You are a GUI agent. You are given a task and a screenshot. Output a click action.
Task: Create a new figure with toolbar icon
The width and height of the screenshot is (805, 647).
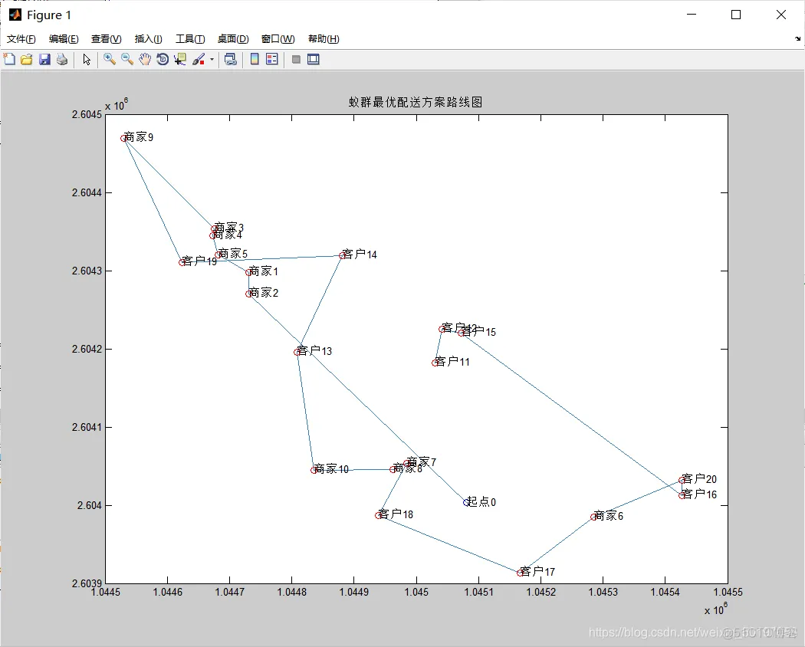click(x=9, y=59)
